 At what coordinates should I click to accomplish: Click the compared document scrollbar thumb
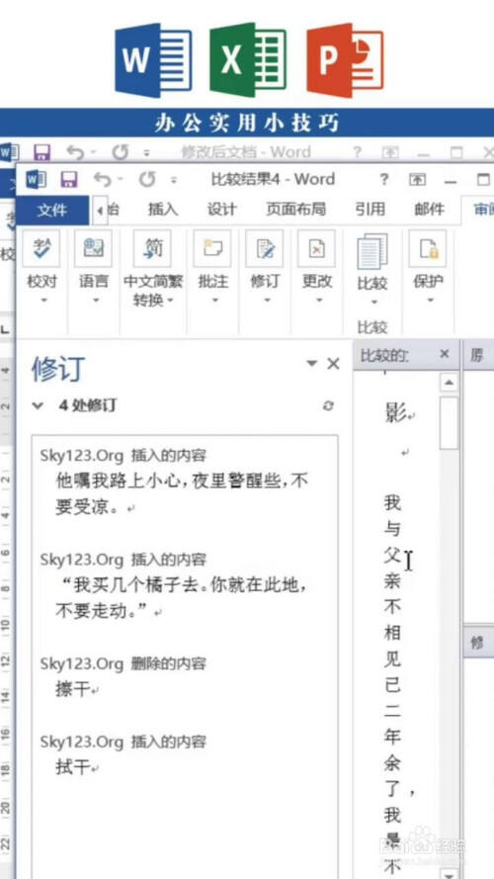pyautogui.click(x=449, y=423)
